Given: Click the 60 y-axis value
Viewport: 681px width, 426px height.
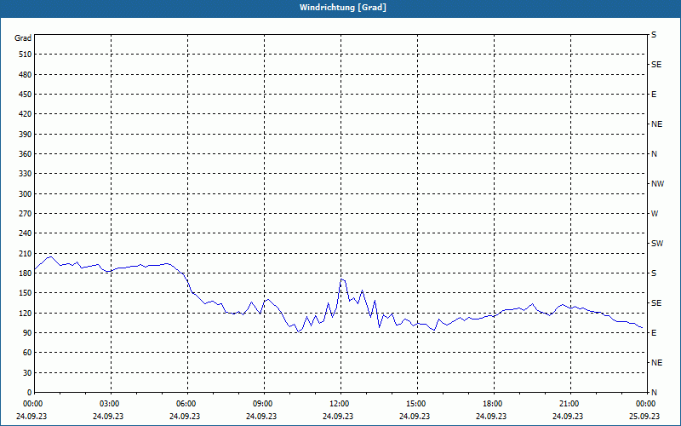Looking at the screenshot, I should coord(27,353).
